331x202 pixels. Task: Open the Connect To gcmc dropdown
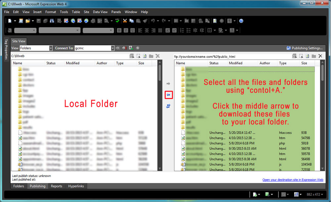tap(112, 48)
